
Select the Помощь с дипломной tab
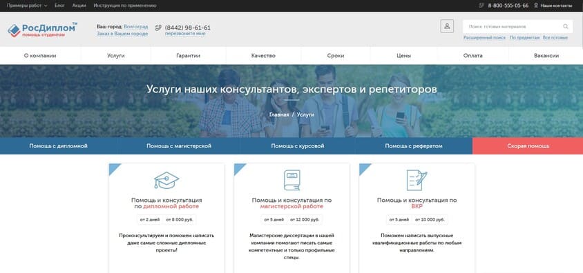coord(59,145)
